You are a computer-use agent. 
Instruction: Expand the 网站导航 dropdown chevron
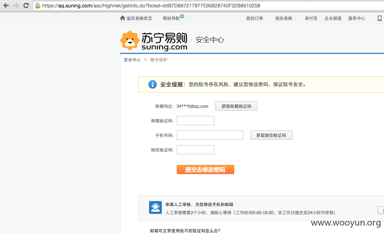point(188,18)
